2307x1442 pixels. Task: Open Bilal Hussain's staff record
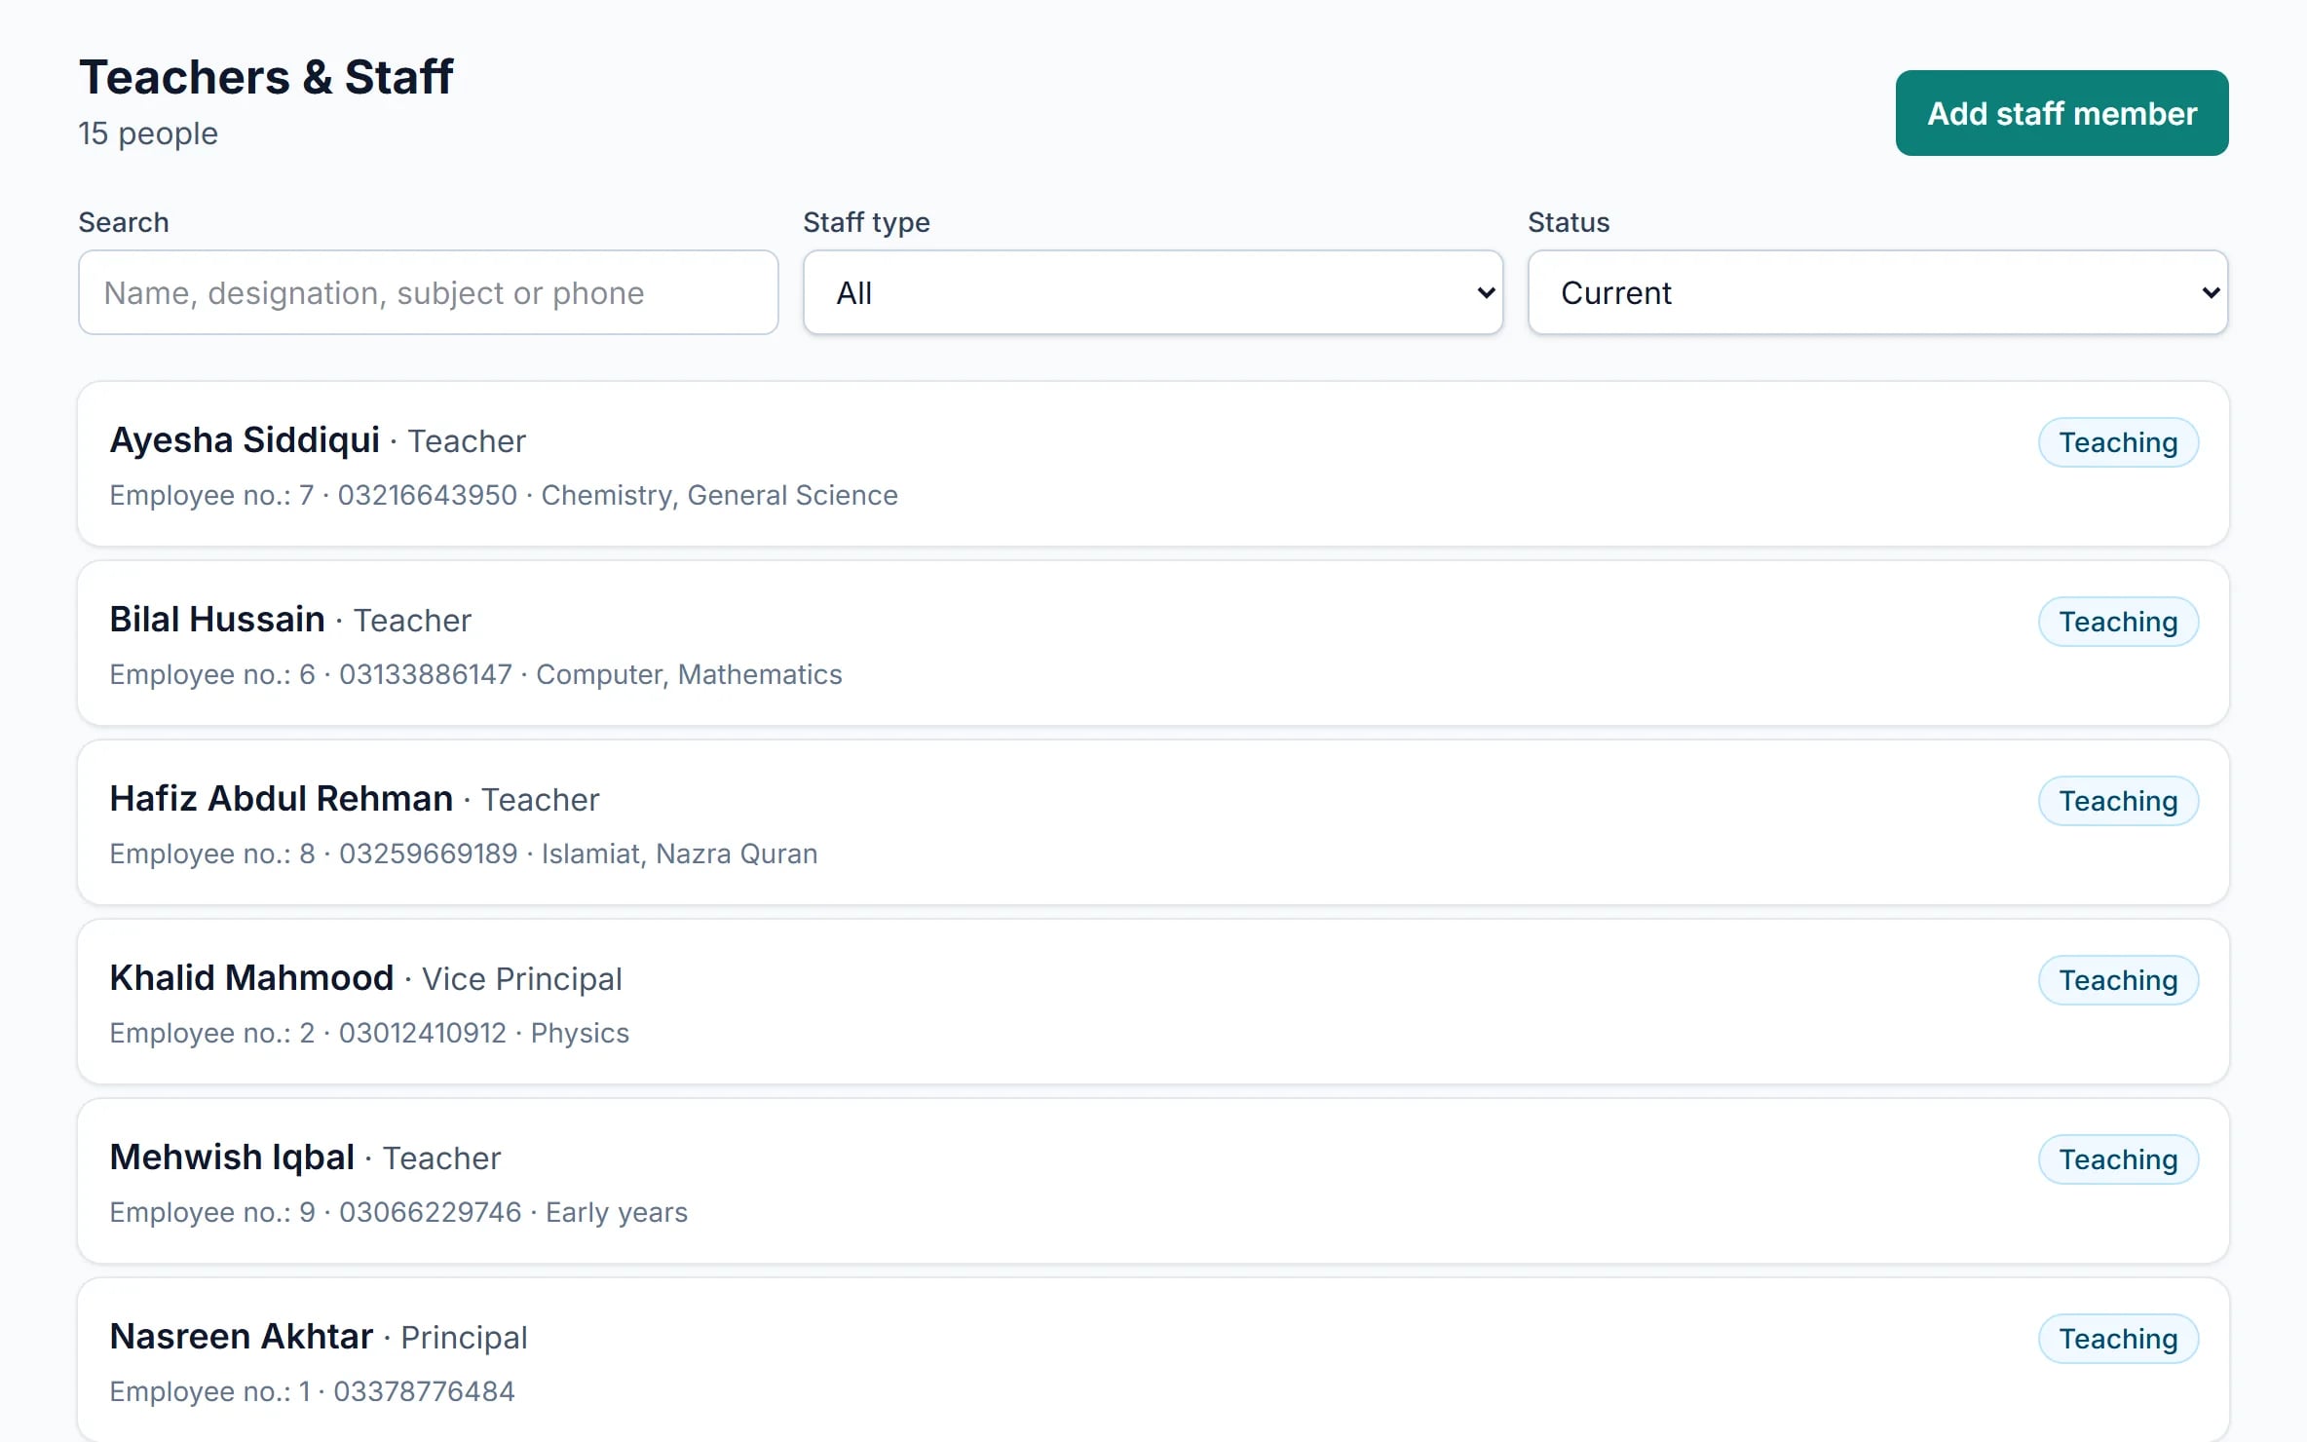click(1153, 643)
